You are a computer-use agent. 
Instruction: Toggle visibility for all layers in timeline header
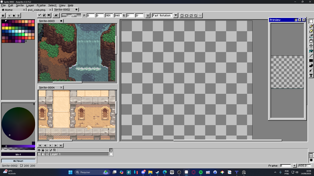39,150
